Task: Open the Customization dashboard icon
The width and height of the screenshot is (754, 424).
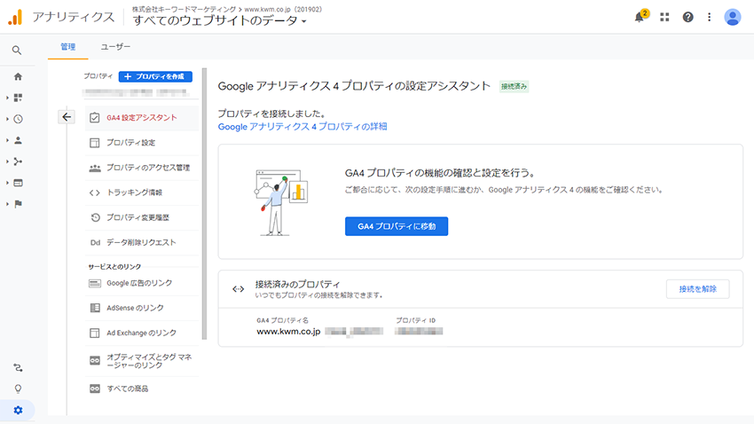Action: coord(19,98)
